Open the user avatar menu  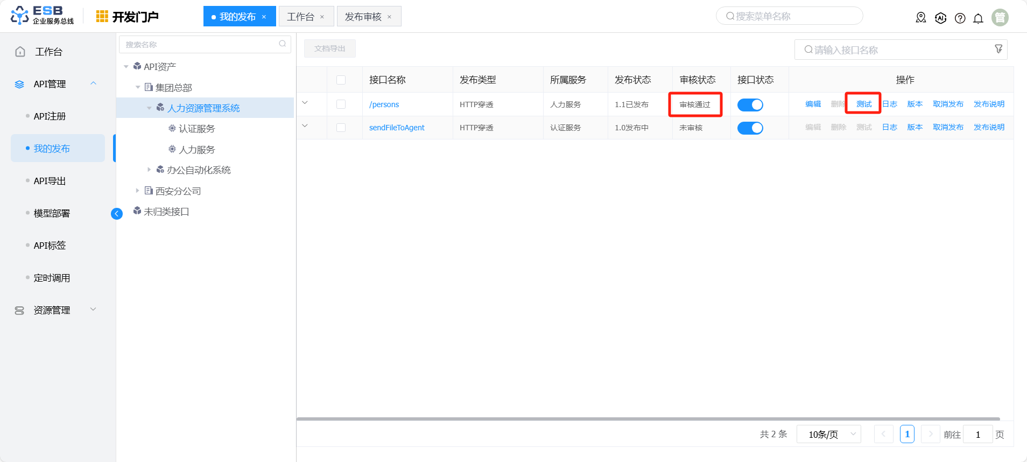1000,18
